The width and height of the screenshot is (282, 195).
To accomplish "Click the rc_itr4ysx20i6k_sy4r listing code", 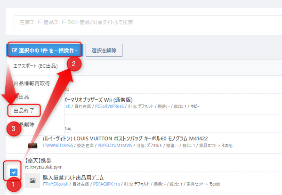I will [x=43, y=167].
